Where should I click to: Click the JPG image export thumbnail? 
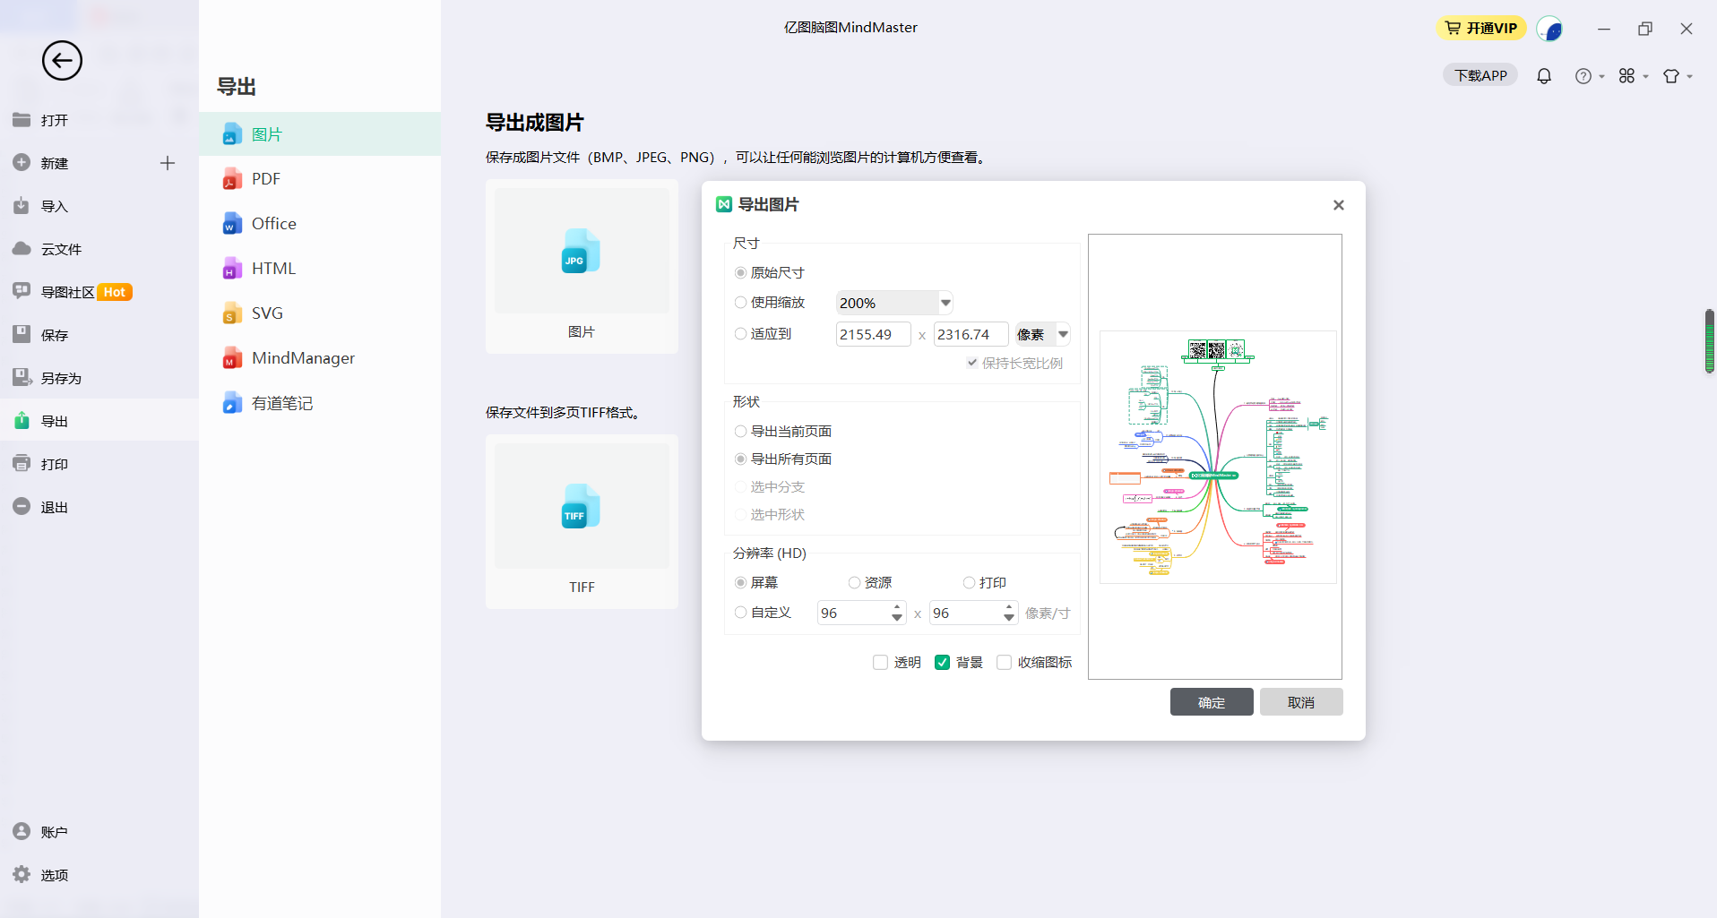coord(582,252)
